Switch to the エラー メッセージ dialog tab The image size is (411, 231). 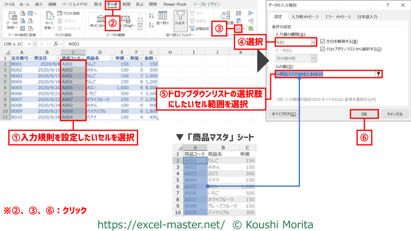tap(338, 17)
